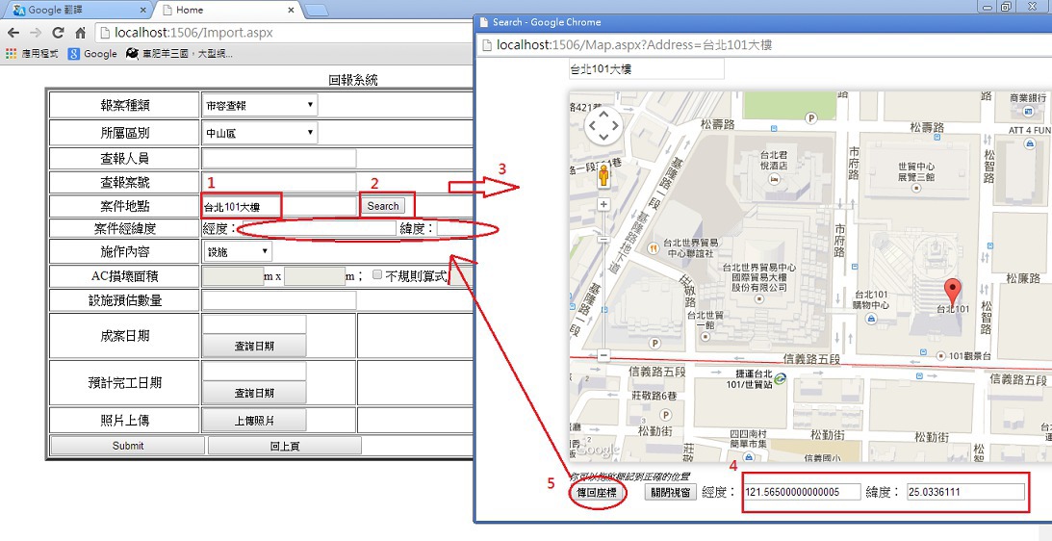
Task: Click 查詢日期 button under 成案日期
Action: [253, 346]
